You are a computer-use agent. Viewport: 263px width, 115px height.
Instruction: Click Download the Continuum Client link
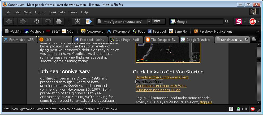(162, 77)
